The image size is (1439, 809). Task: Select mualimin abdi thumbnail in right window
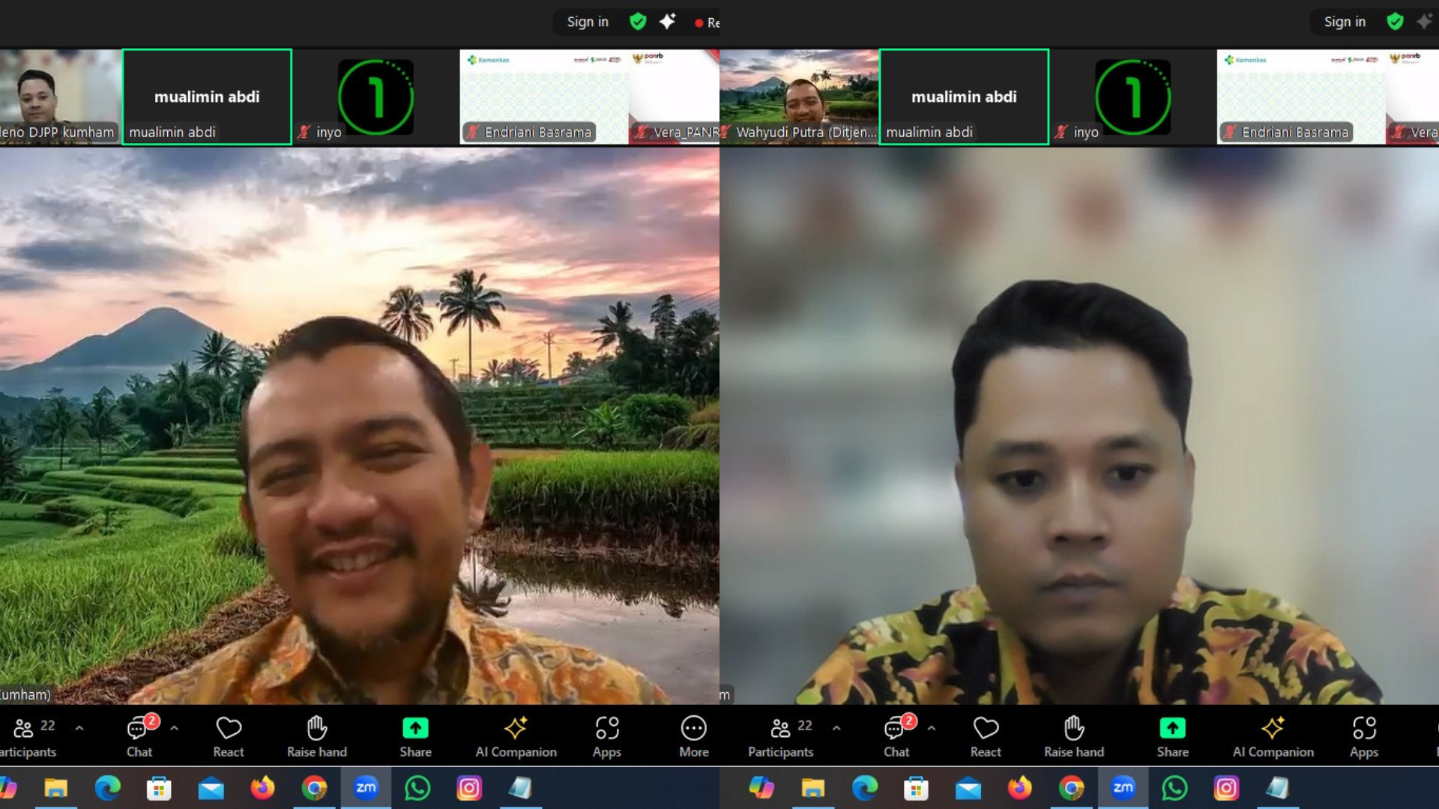pos(964,97)
